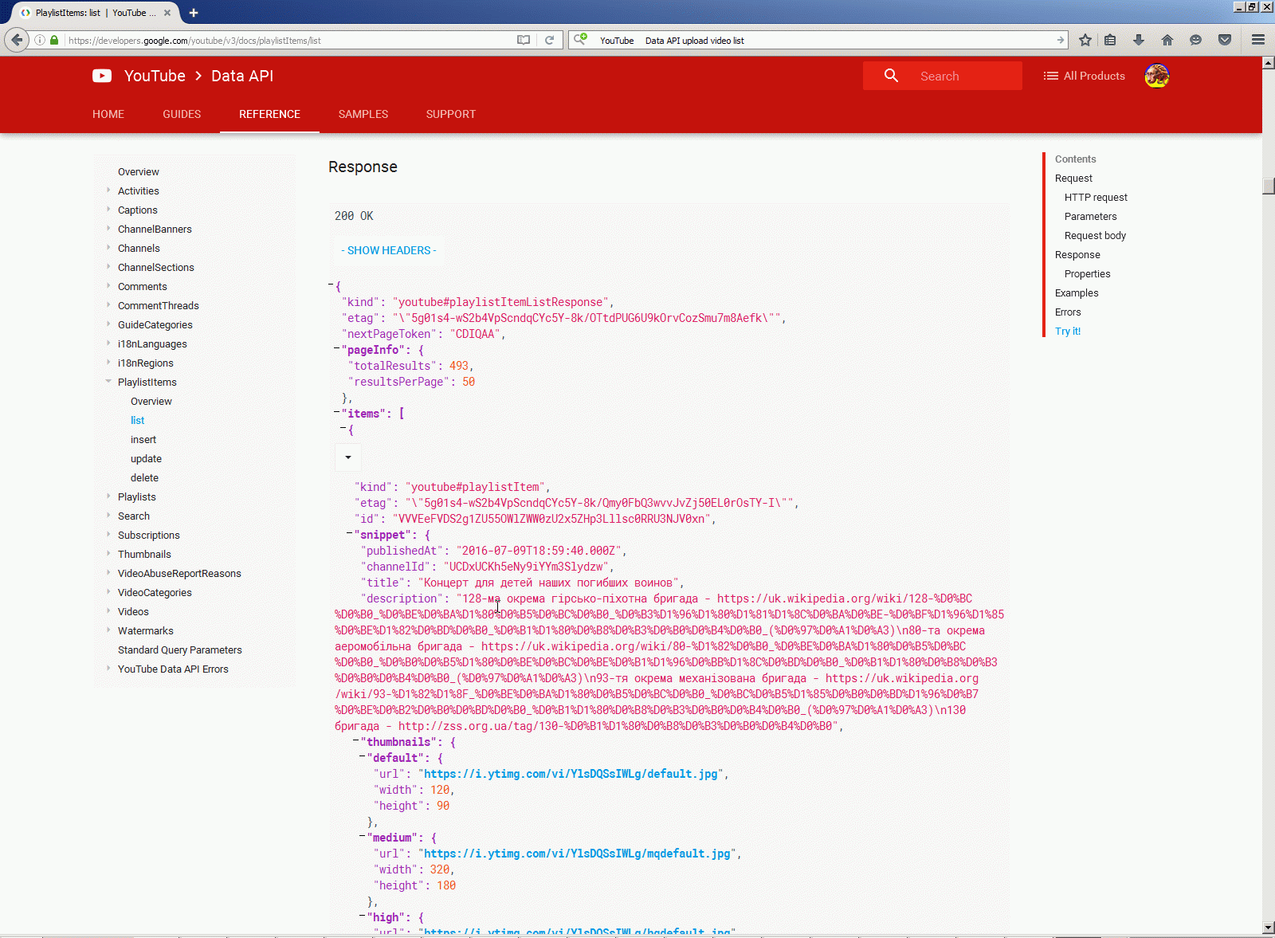Open the Playlists sidebar item
Image resolution: width=1275 pixels, height=938 pixels.
137,497
